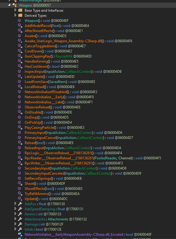Viewport: 176px width, 239px height.
Task: Expand the AdsFov property
Action: 15,204
